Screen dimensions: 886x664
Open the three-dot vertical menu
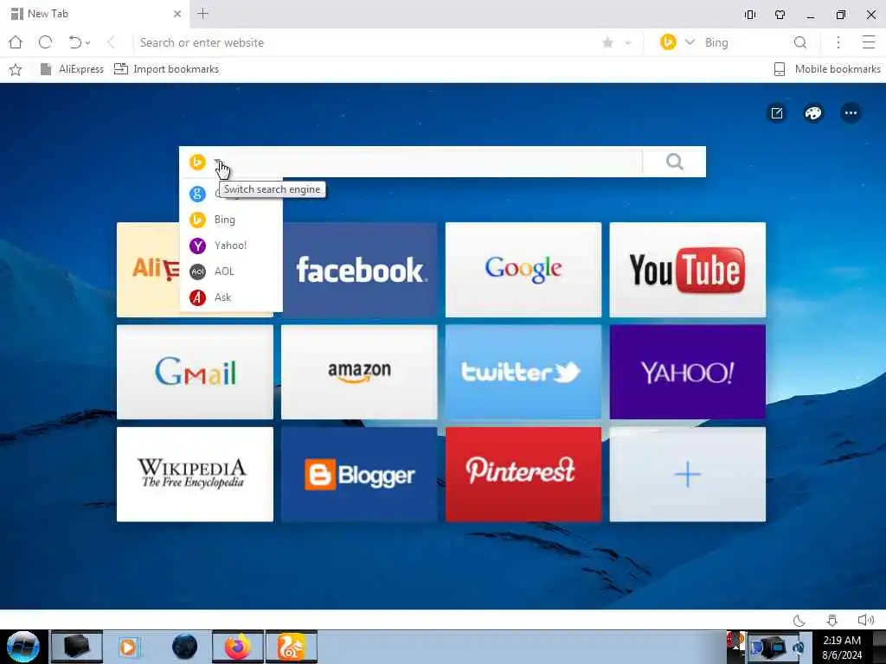838,42
